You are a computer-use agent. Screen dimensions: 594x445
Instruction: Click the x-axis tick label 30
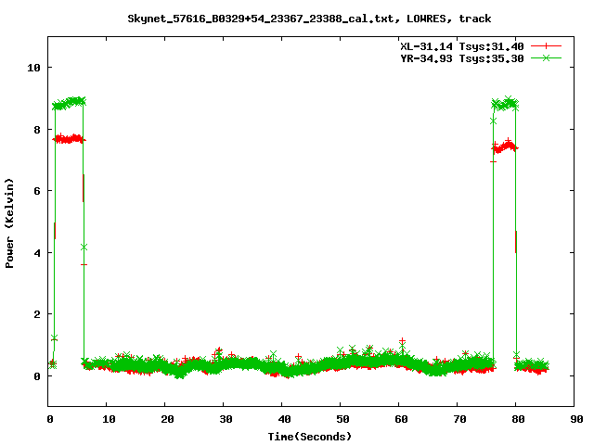tap(226, 419)
